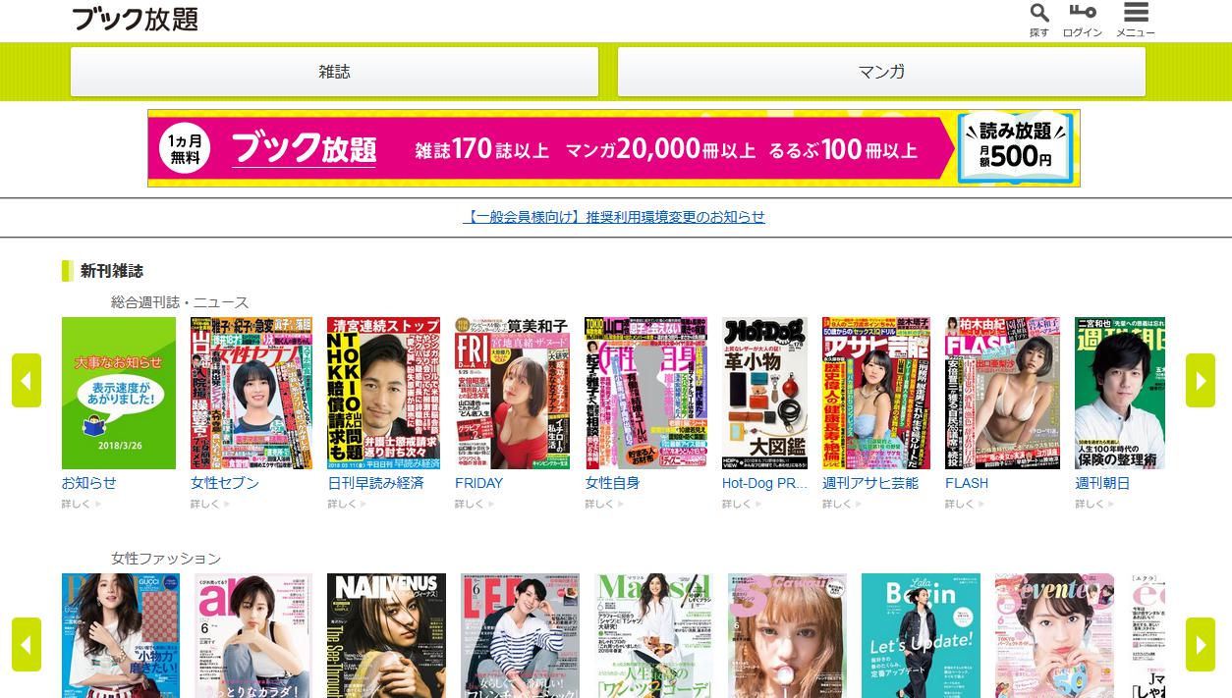Expand 詳しく details under 週刊アサヒ芸能
This screenshot has width=1232, height=698.
pyautogui.click(x=842, y=504)
